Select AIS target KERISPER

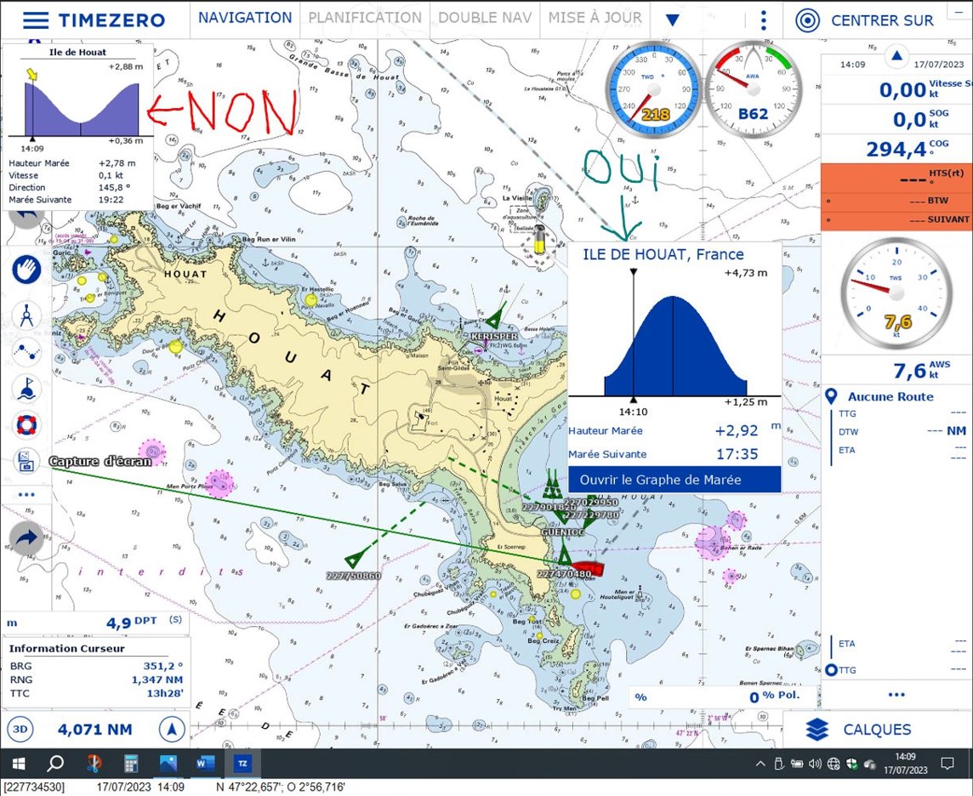tap(493, 320)
